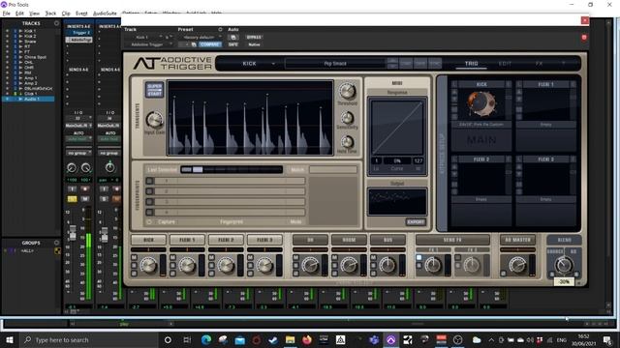Open Steam from the taskbar

pos(273,339)
